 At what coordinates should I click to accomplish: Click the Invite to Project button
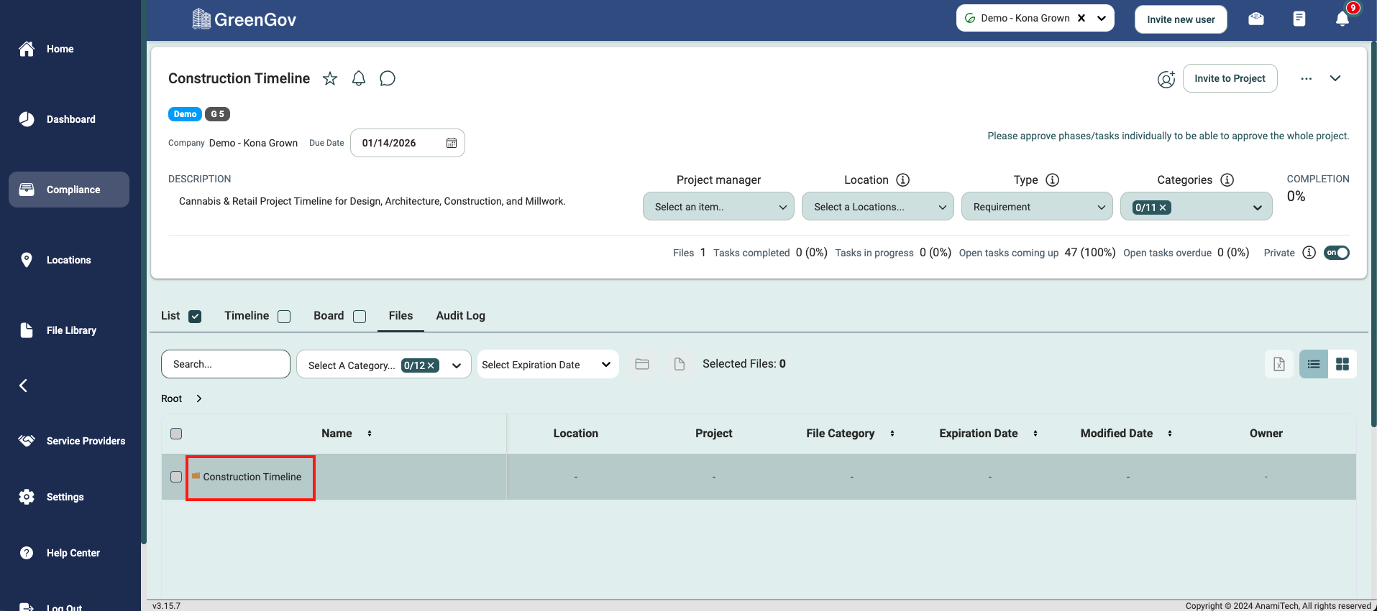click(x=1230, y=78)
